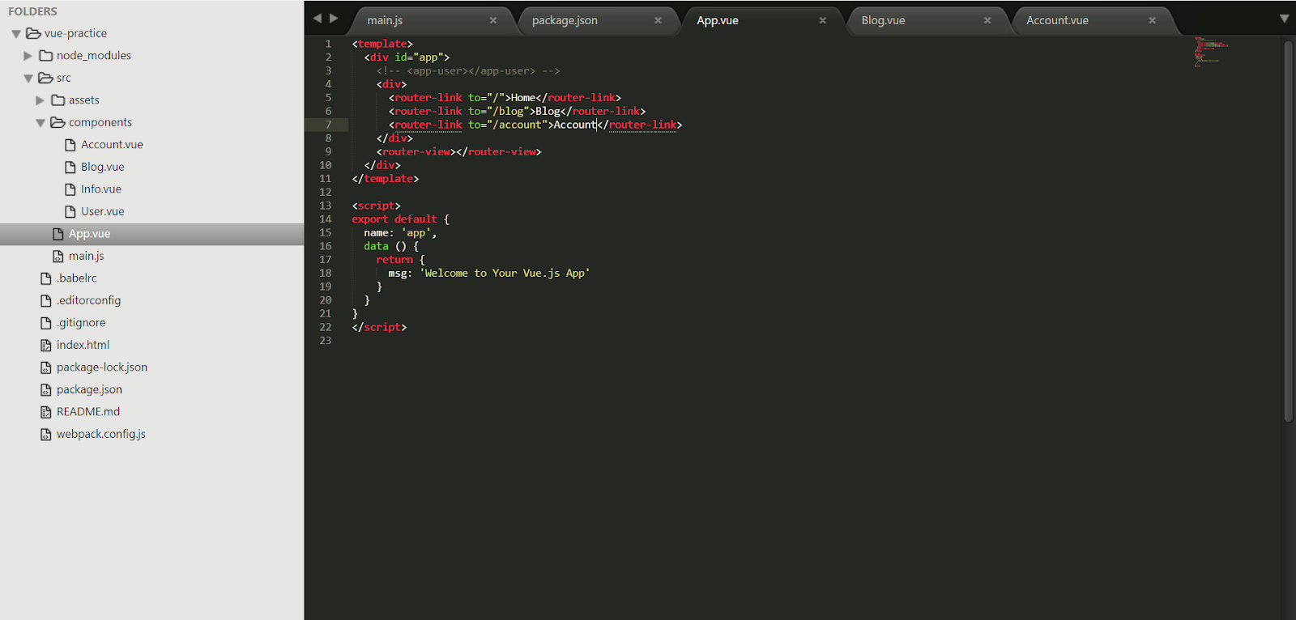The width and height of the screenshot is (1296, 620).
Task: Click the Blog.vue file icon in sidebar
Action: coord(70,167)
